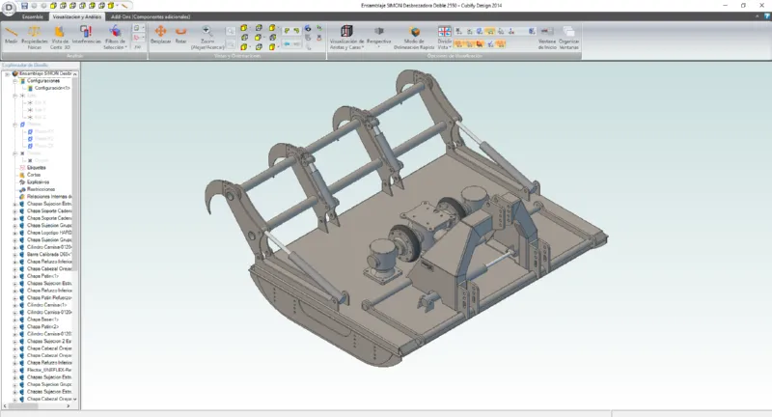Collapse the Configuraciones tree node
Viewport: 772px width, 417px height.
(x=14, y=80)
